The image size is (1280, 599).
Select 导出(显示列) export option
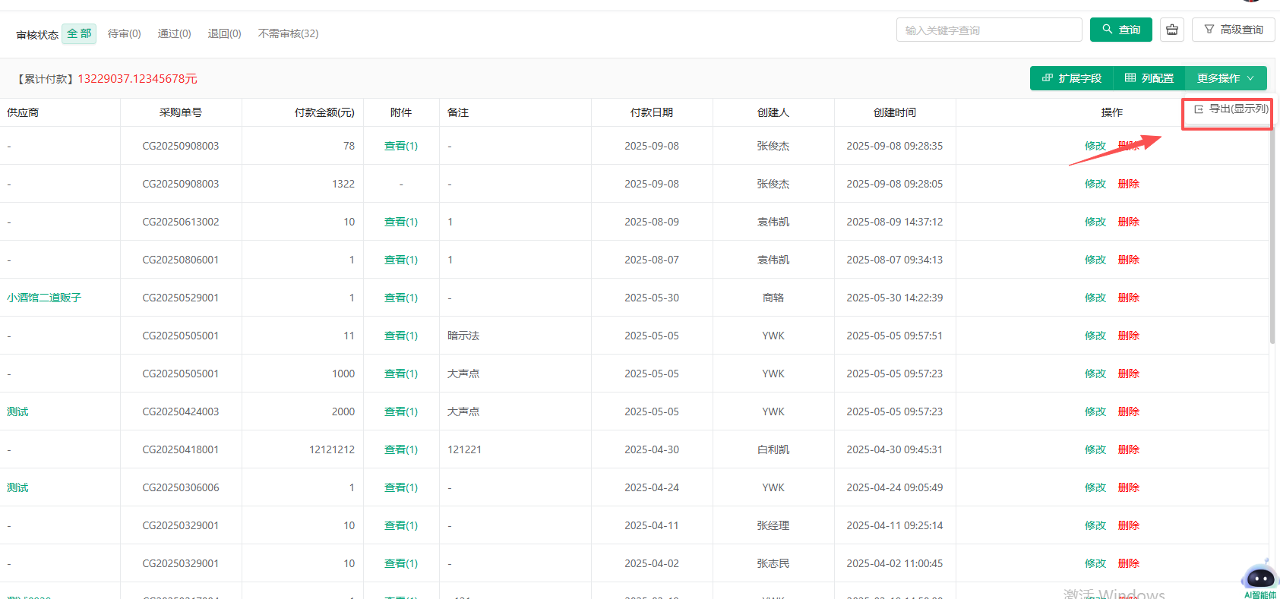1231,109
